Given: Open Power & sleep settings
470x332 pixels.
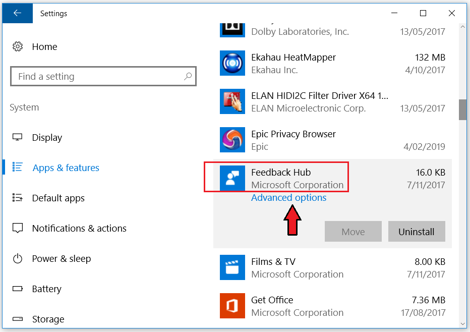Looking at the screenshot, I should click(62, 258).
